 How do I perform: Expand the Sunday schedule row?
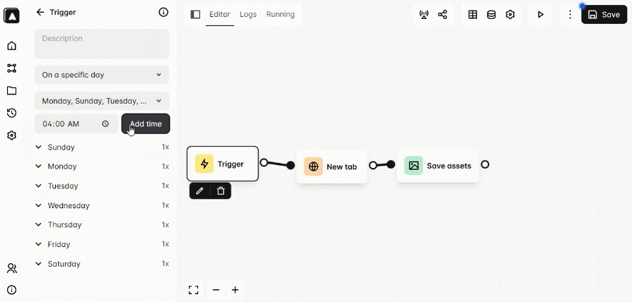tap(39, 147)
